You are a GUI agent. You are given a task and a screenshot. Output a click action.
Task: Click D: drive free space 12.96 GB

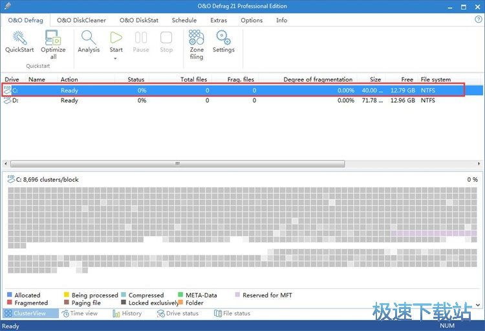click(x=403, y=100)
